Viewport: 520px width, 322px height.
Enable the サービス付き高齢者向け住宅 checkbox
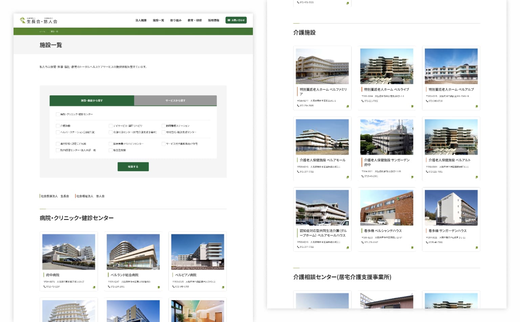coord(164,144)
